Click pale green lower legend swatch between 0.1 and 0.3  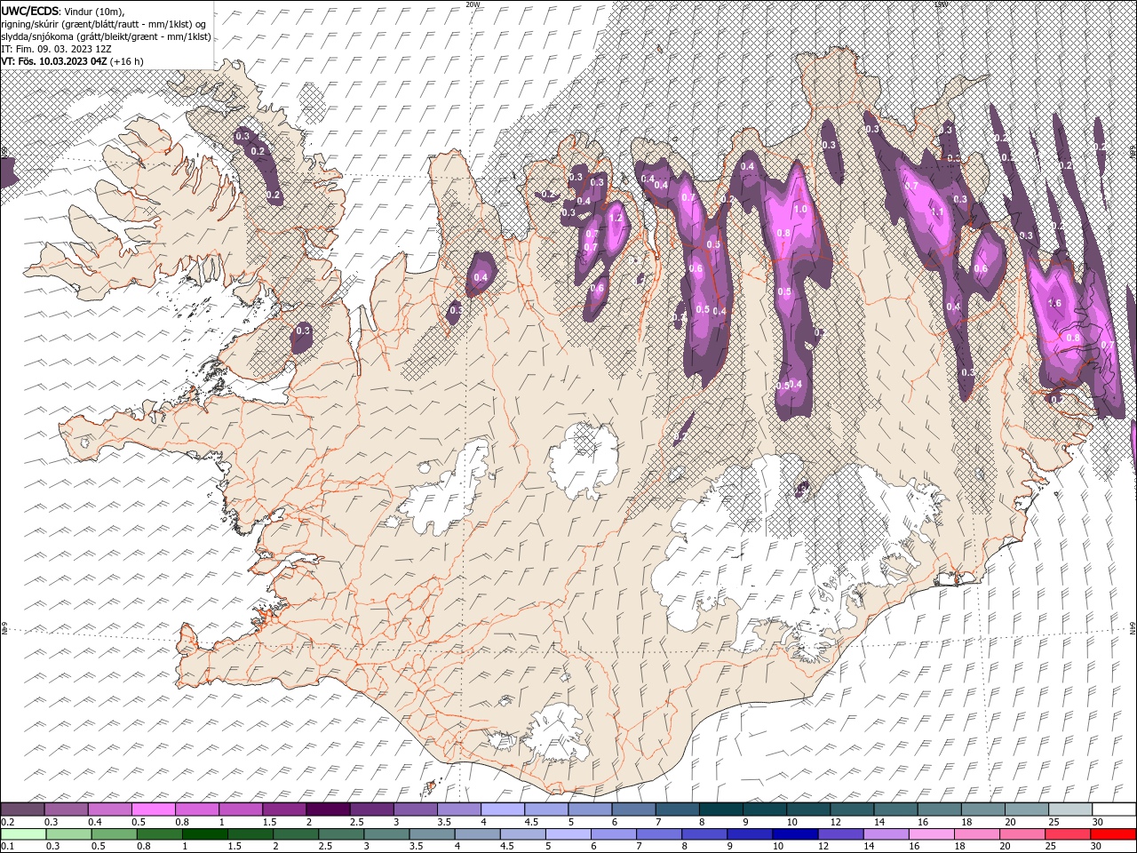point(23,834)
